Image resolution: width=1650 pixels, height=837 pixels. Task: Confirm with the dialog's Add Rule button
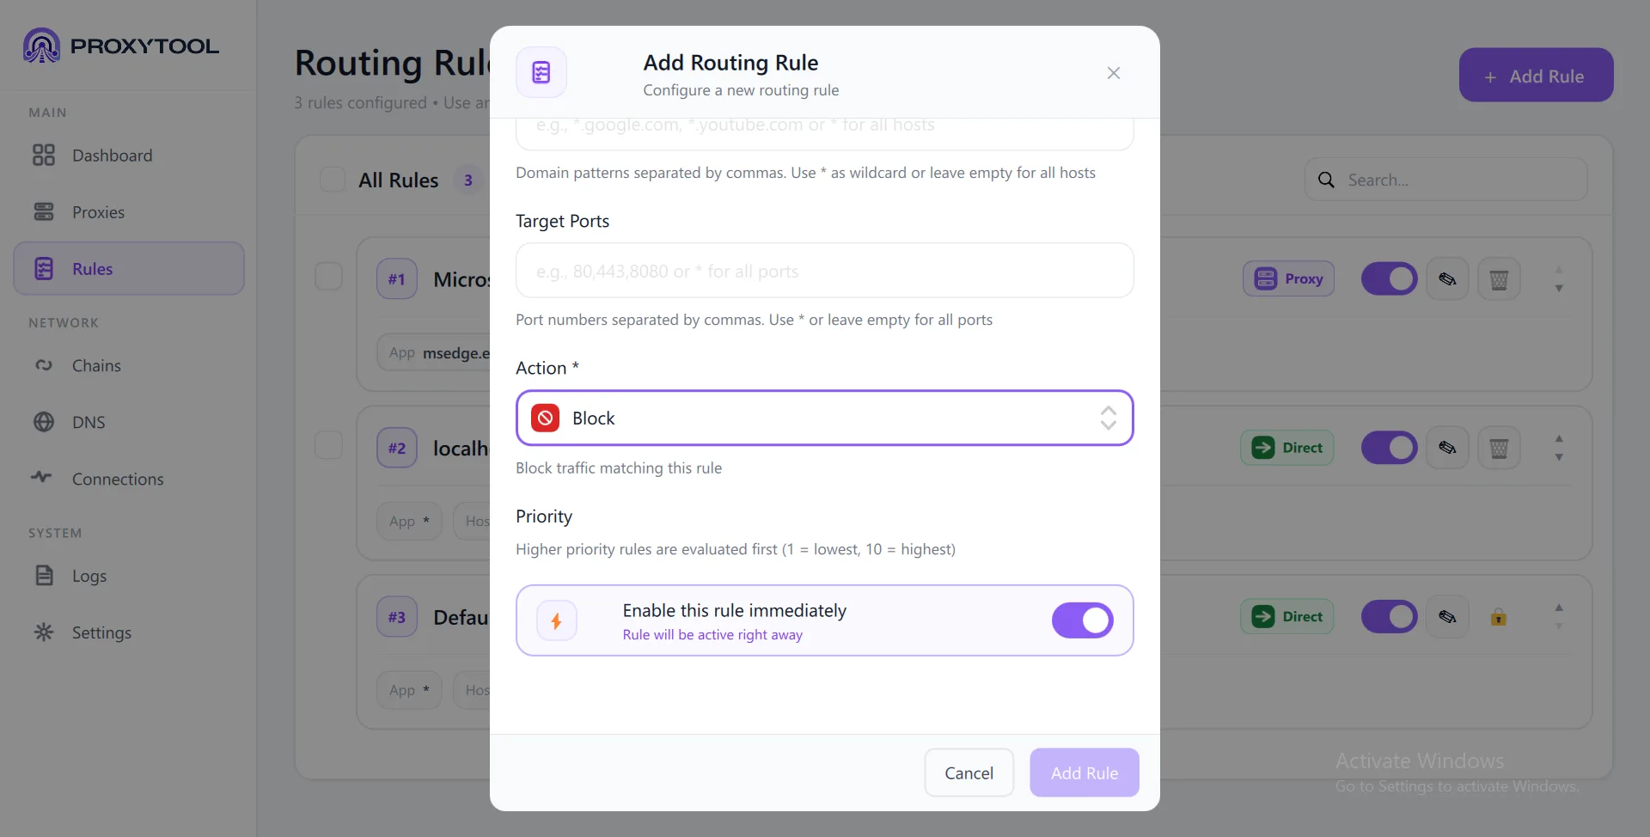coord(1085,773)
